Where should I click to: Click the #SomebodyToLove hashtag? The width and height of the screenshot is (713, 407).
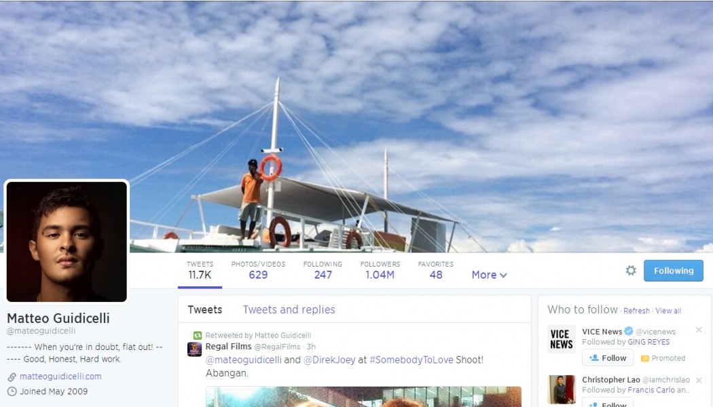411,360
